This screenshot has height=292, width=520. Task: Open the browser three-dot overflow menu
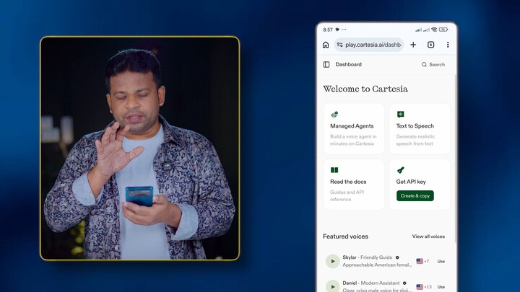(x=448, y=45)
